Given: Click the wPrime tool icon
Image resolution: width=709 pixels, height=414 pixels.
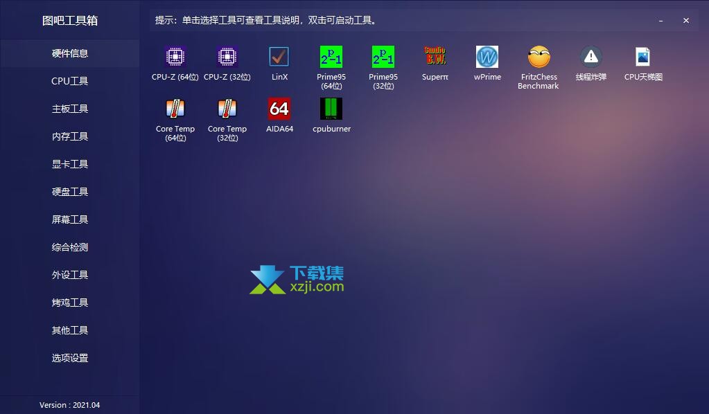Looking at the screenshot, I should 487,57.
